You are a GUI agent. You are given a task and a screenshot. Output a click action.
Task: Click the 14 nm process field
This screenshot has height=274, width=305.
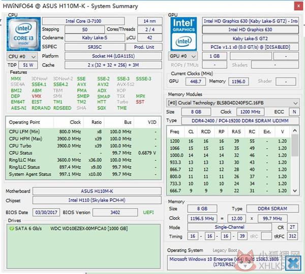click(x=149, y=21)
